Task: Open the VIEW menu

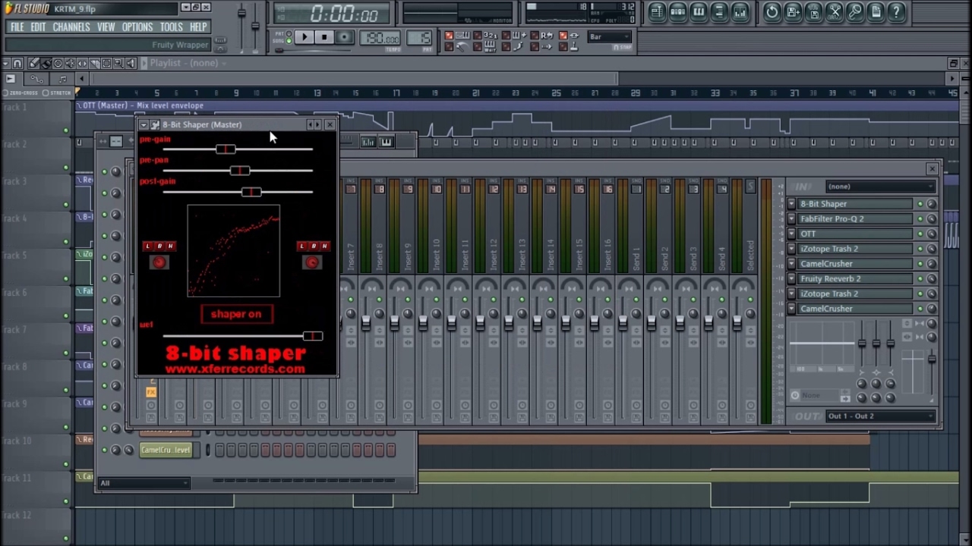Action: (x=106, y=27)
